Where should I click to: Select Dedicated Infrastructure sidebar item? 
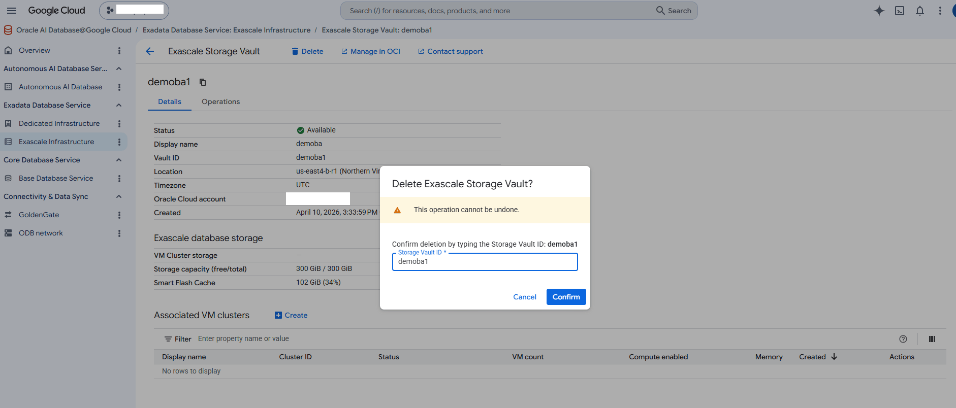click(x=59, y=123)
